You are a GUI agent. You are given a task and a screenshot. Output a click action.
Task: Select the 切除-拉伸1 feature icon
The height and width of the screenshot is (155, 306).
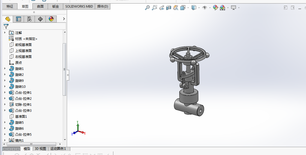click(x=11, y=105)
